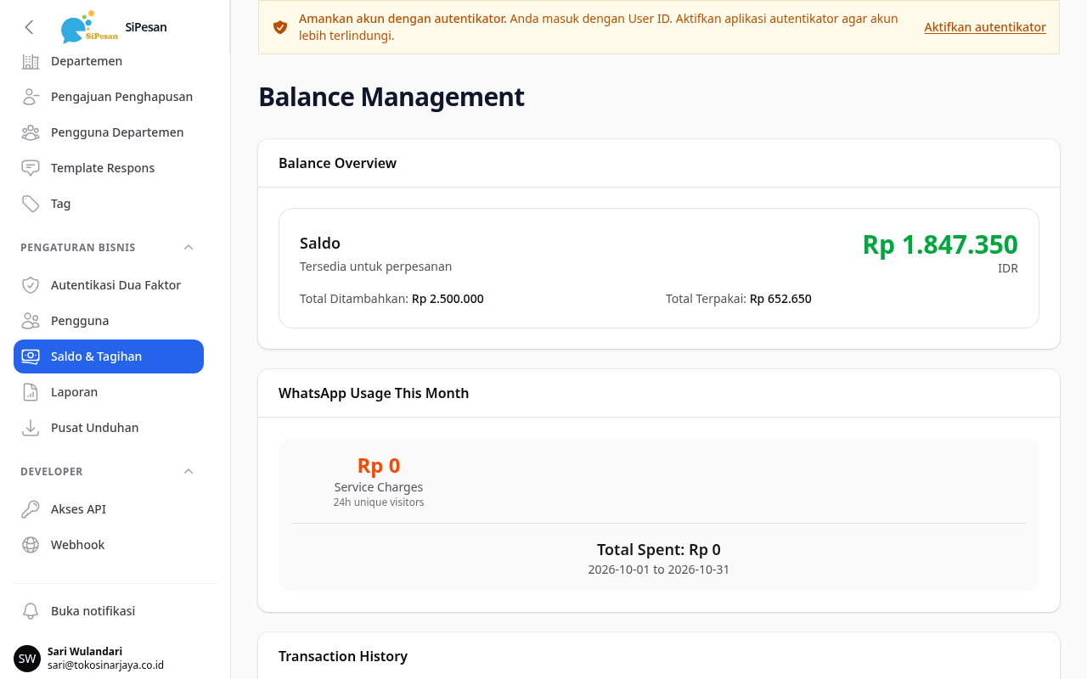Click the Total Ditambahkan Rp 2.500.000 value

click(x=448, y=299)
